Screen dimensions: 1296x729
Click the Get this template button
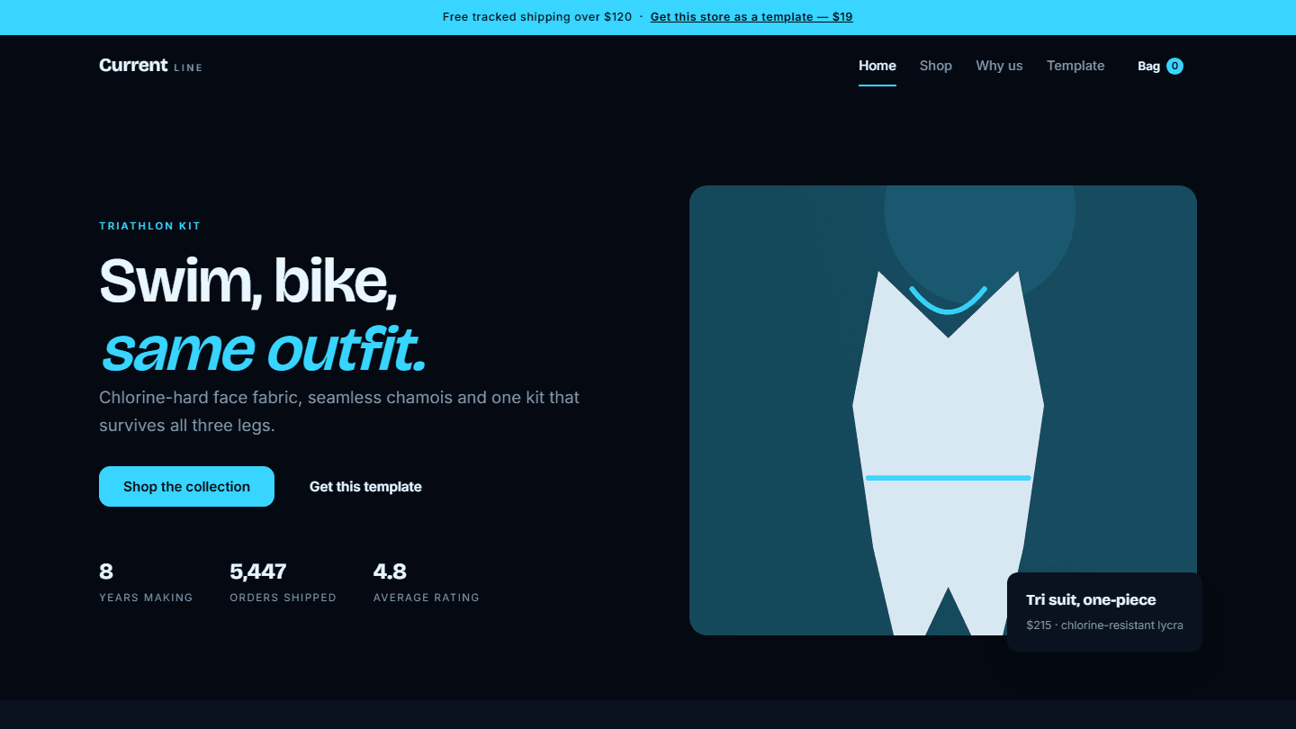[x=365, y=487]
